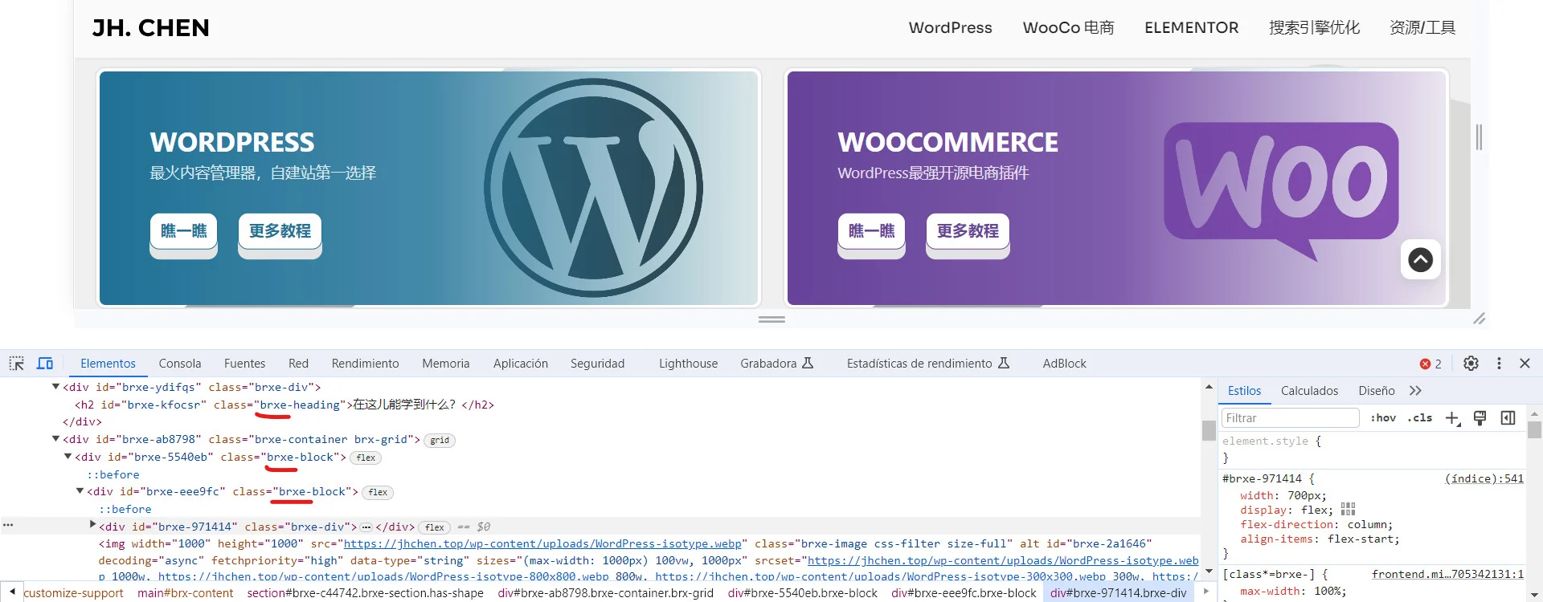Collapse the brxe-eee9fc block node
The image size is (1543, 602).
click(x=80, y=491)
